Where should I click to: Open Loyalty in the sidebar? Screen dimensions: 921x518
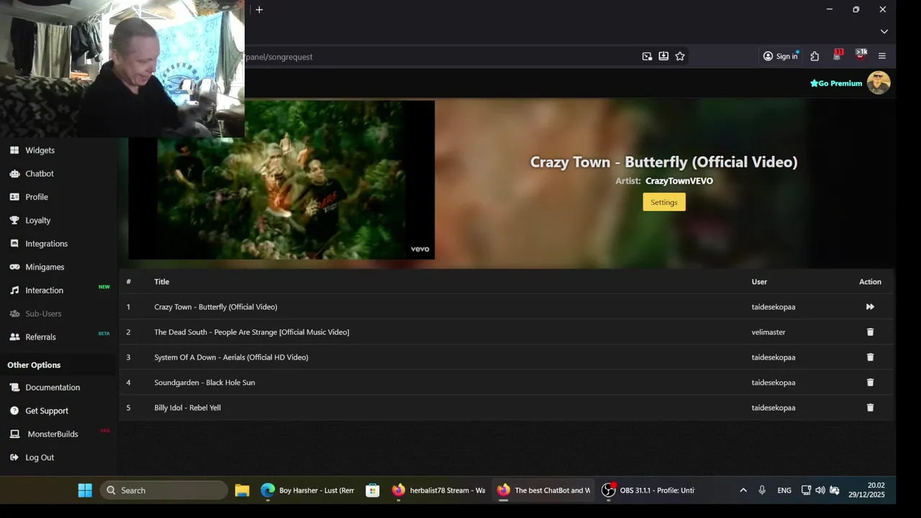(x=38, y=220)
